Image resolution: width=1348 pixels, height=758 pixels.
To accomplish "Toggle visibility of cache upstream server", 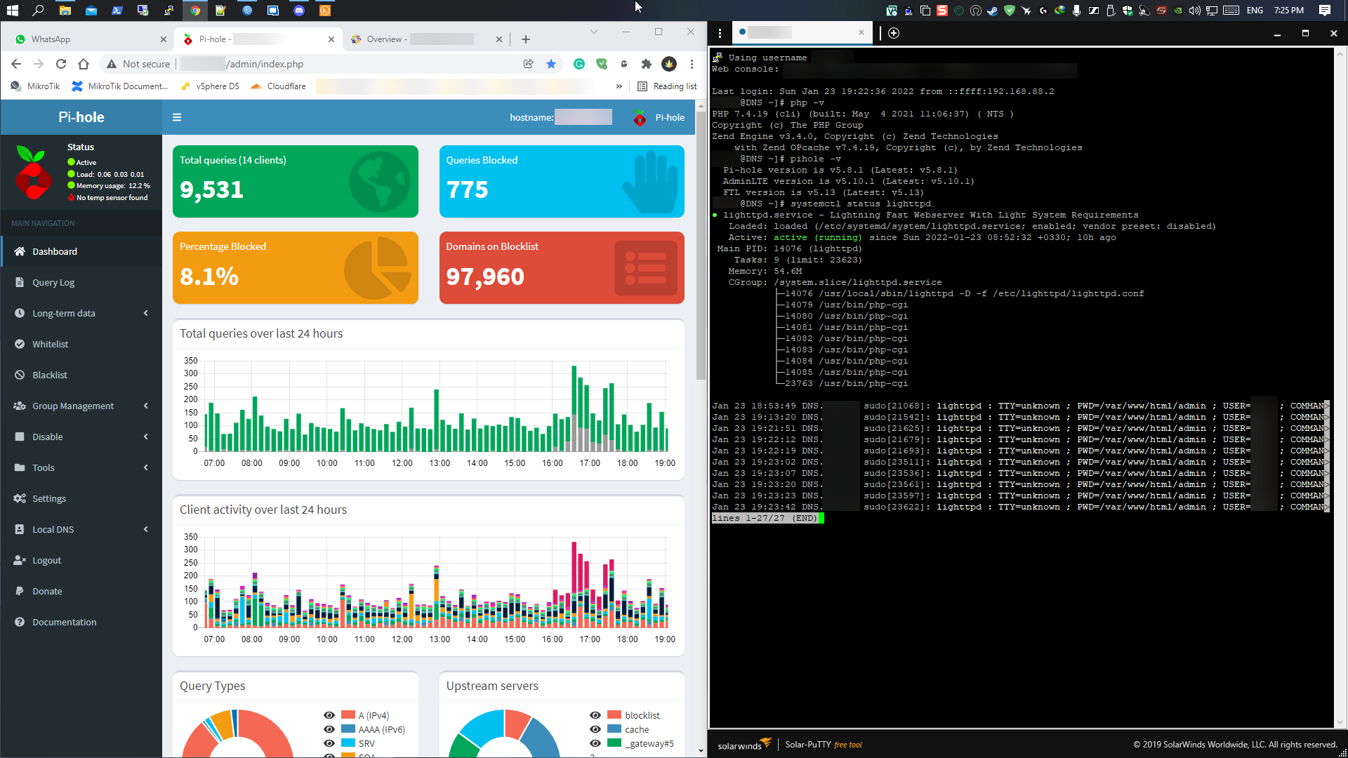I will (x=595, y=729).
